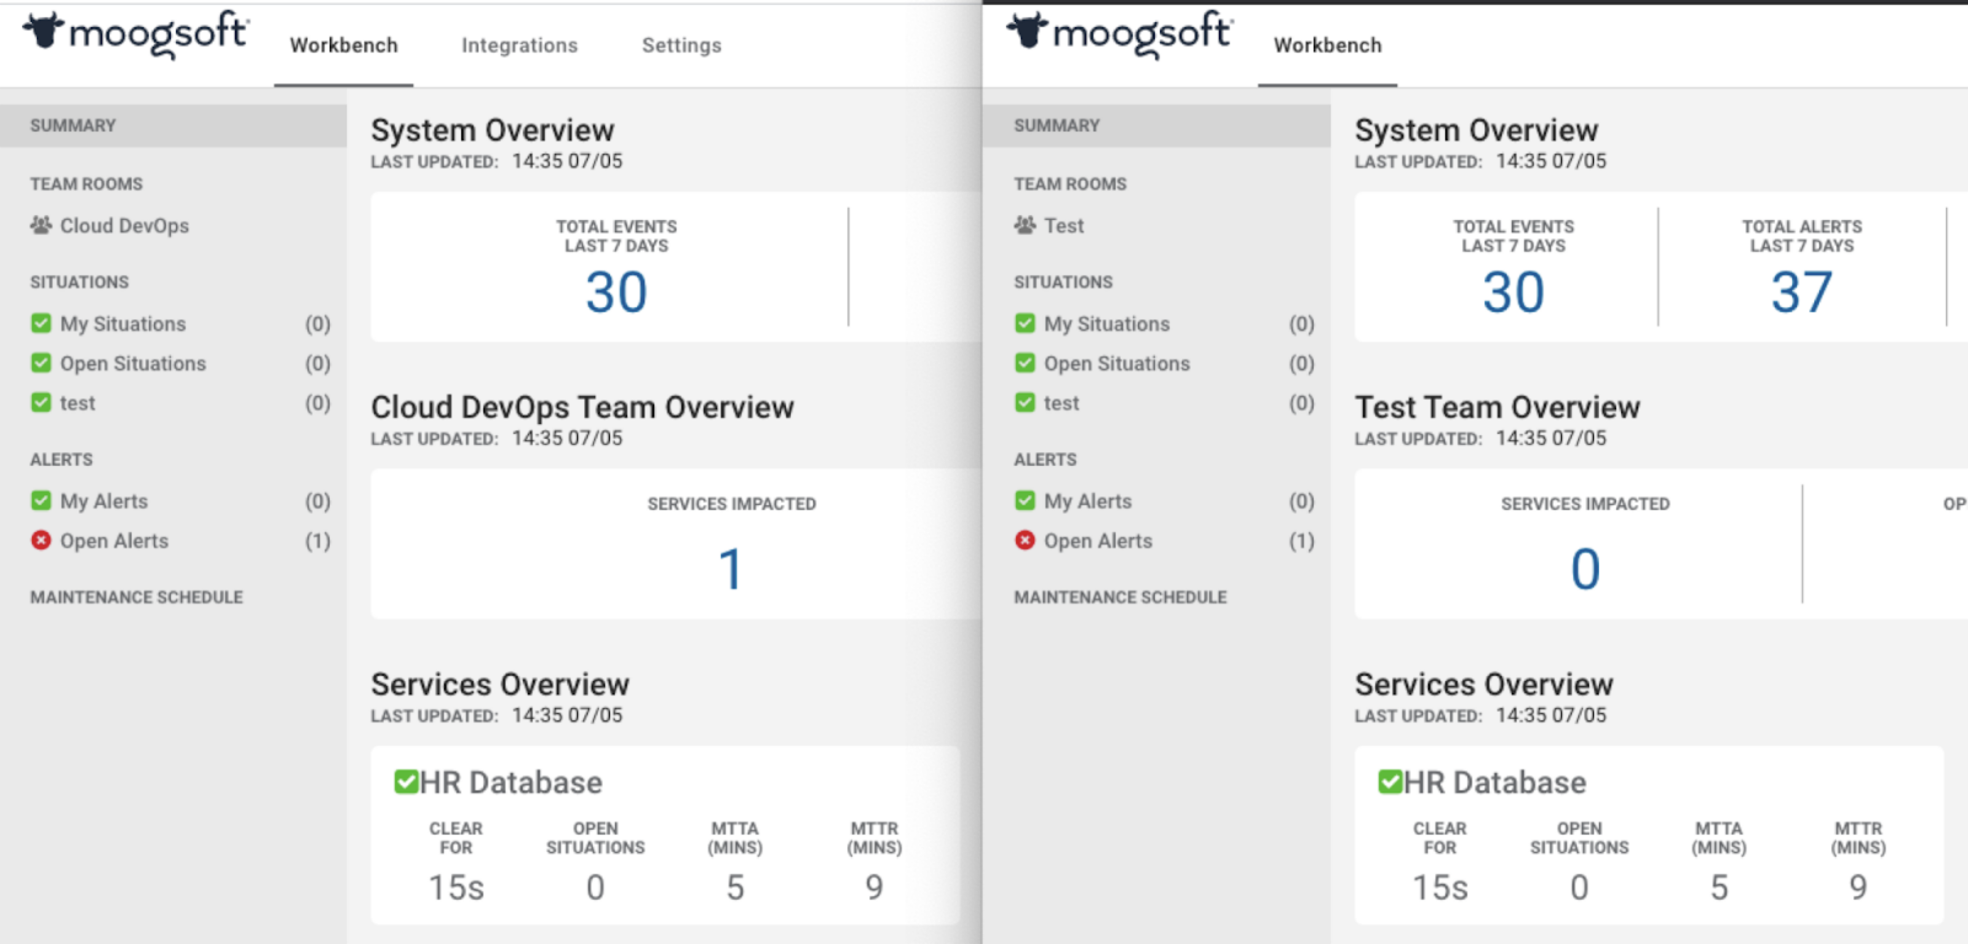Open the test situations filter, left window
The image size is (1968, 944).
coord(78,403)
